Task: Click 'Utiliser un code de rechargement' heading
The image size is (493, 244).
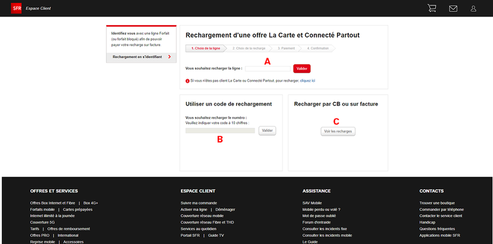Action: click(229, 104)
